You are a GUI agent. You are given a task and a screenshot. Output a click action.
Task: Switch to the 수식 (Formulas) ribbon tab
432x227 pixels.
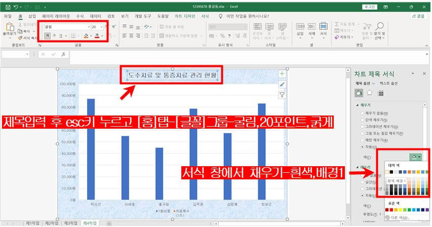[x=80, y=17]
